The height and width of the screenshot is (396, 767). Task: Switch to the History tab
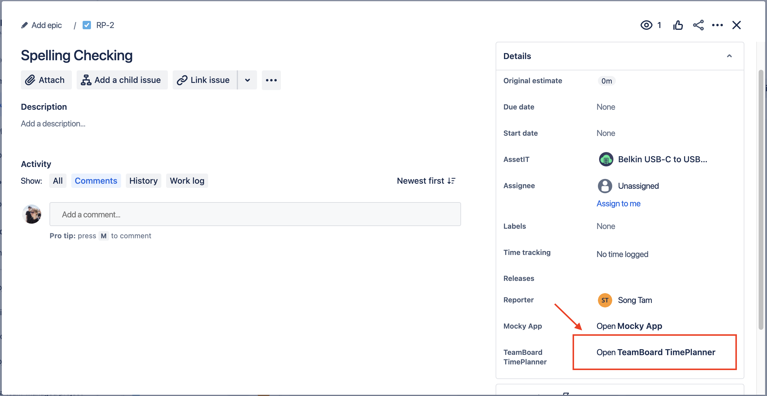click(x=143, y=181)
